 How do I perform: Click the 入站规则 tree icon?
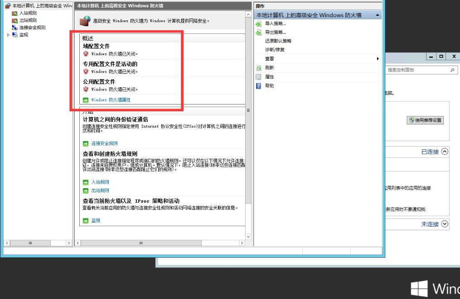(15, 13)
